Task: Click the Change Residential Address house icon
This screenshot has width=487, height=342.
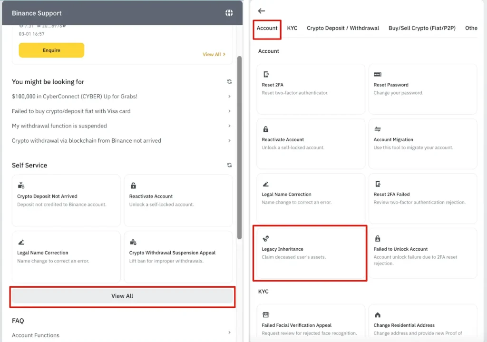Action: (378, 315)
